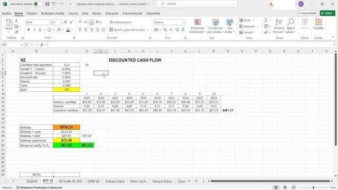Enable Wrap Text (Zalamovat text)
This screenshot has width=338, height=190.
point(120,22)
